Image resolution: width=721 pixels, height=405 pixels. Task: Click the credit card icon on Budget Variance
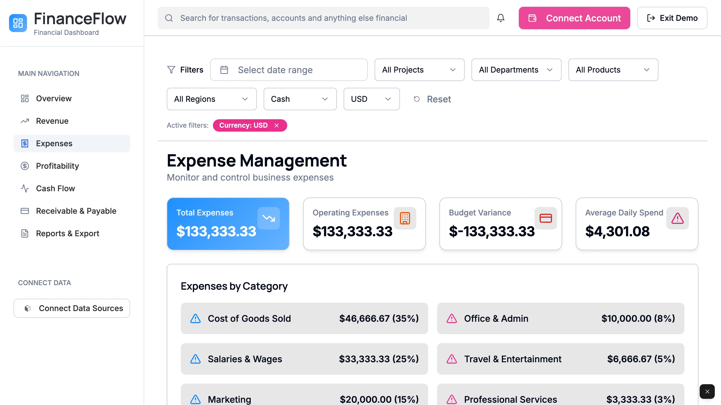tap(546, 218)
